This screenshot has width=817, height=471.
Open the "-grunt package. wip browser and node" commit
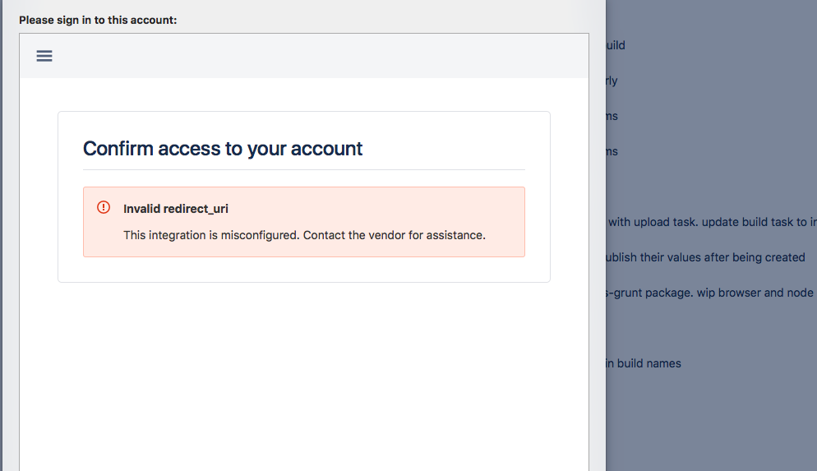709,293
